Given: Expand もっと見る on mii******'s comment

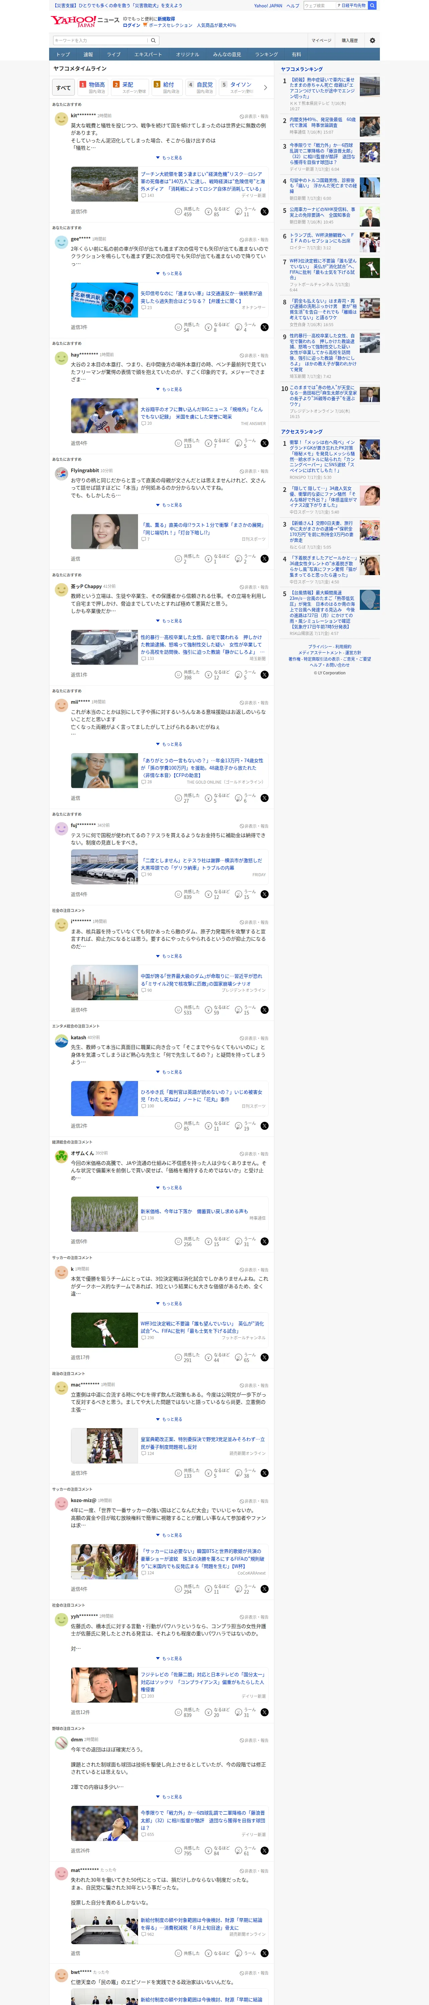Looking at the screenshot, I should click(x=169, y=744).
